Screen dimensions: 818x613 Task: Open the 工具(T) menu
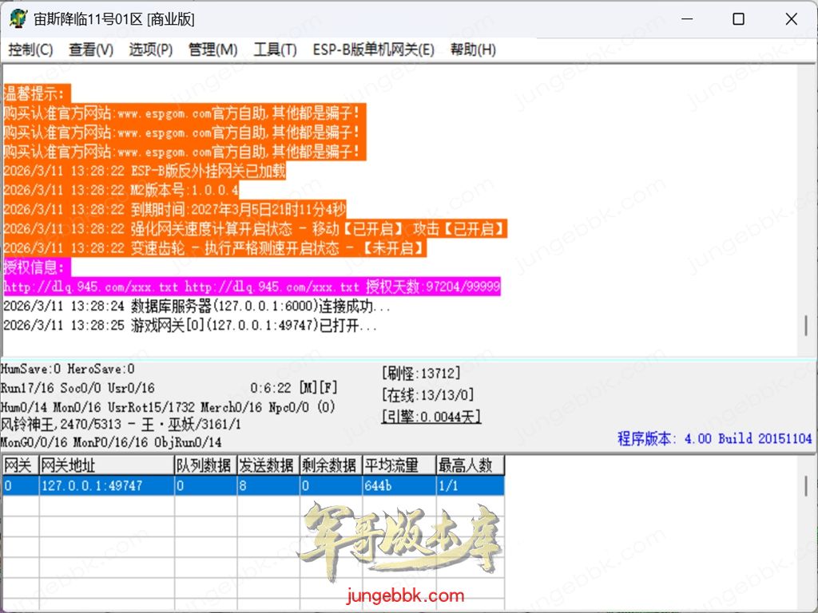(275, 49)
